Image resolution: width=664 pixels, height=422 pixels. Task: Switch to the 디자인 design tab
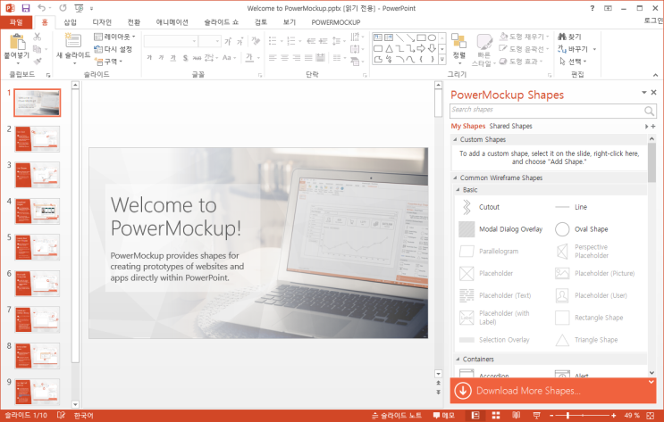coord(102,22)
